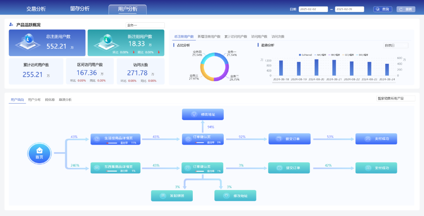Click the teal 修改地址 shield icon
Image resolution: width=424 pixels, height=216 pixels.
[x=227, y=196]
